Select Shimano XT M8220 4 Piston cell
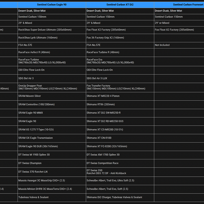Screen dimensions: 204x204 (x=120, y=96)
